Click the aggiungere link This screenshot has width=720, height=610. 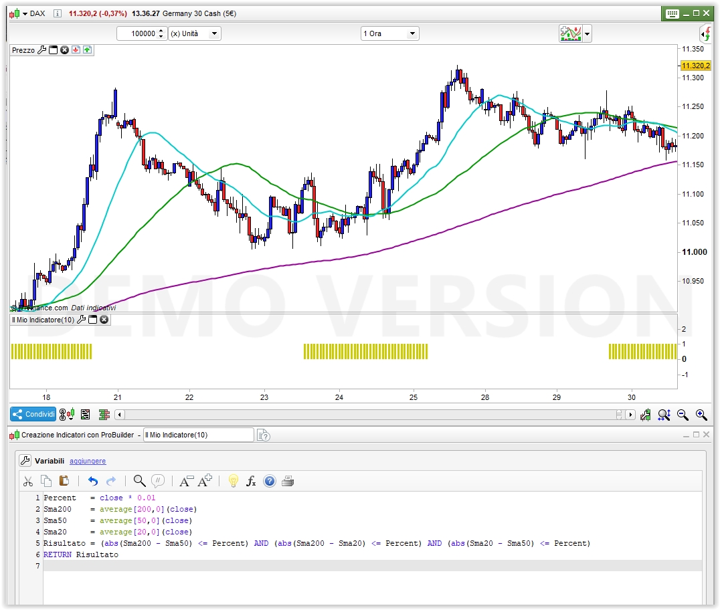[x=88, y=461]
